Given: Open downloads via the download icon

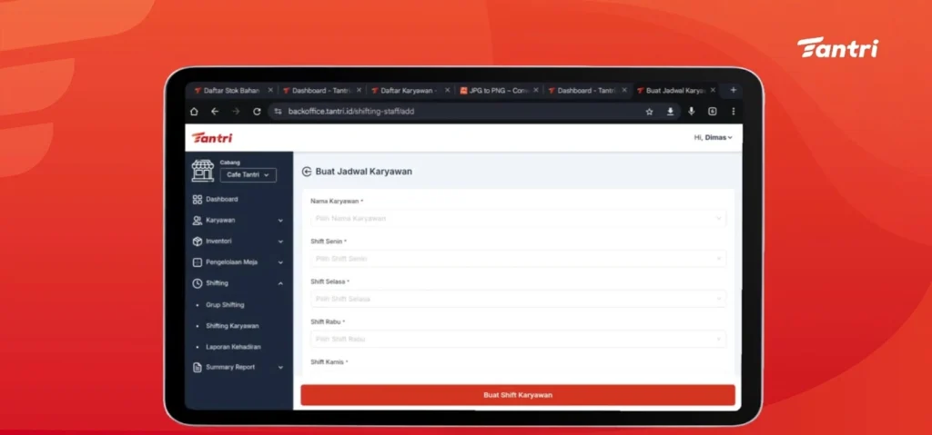Looking at the screenshot, I should pyautogui.click(x=670, y=112).
